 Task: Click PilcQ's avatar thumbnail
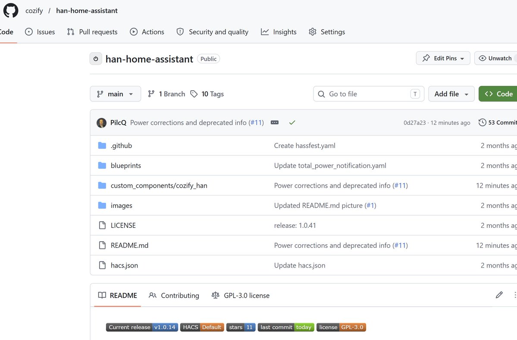[101, 123]
